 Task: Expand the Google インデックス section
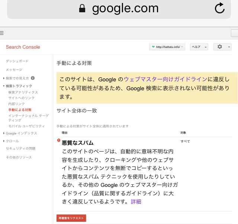point(4,133)
